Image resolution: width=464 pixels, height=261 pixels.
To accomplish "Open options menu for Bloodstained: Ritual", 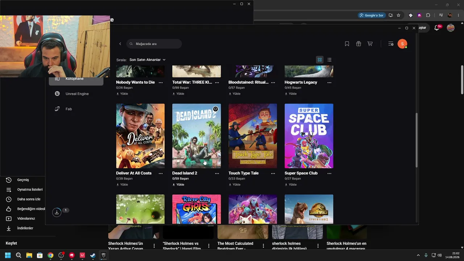I will click(273, 83).
